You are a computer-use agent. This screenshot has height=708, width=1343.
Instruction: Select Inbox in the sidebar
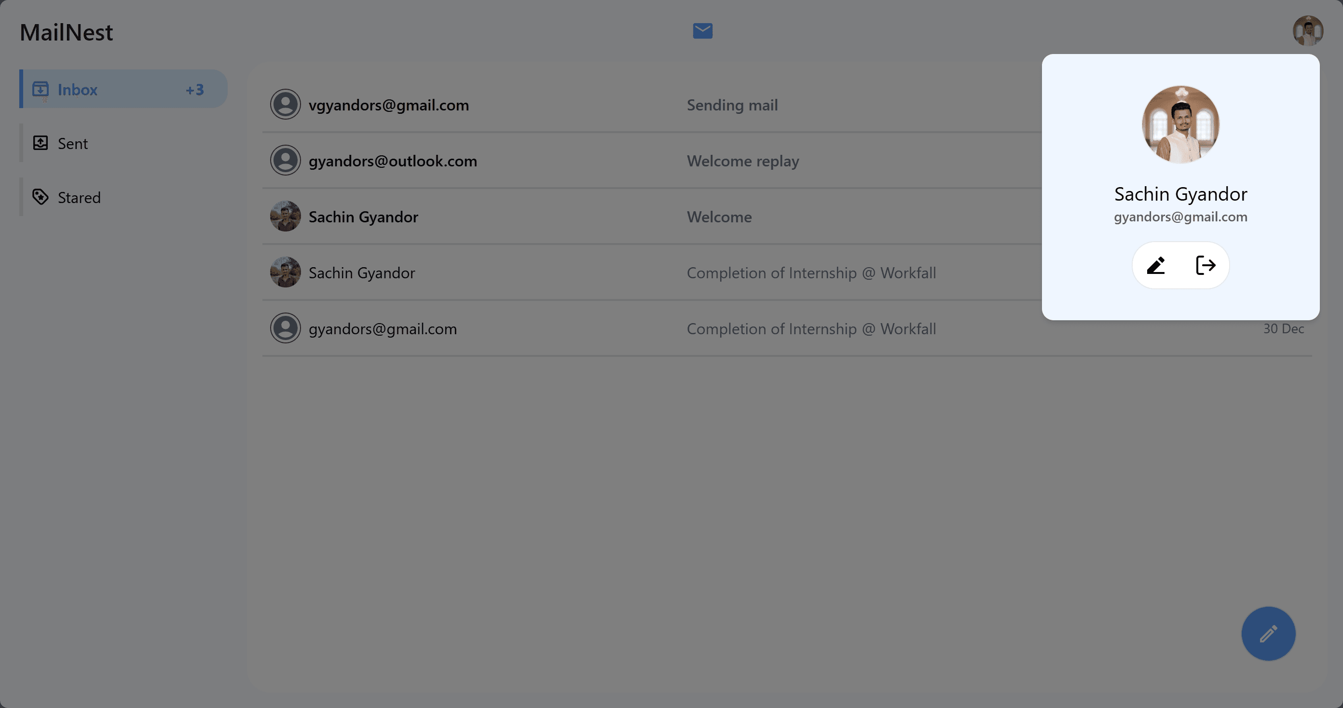pos(77,89)
